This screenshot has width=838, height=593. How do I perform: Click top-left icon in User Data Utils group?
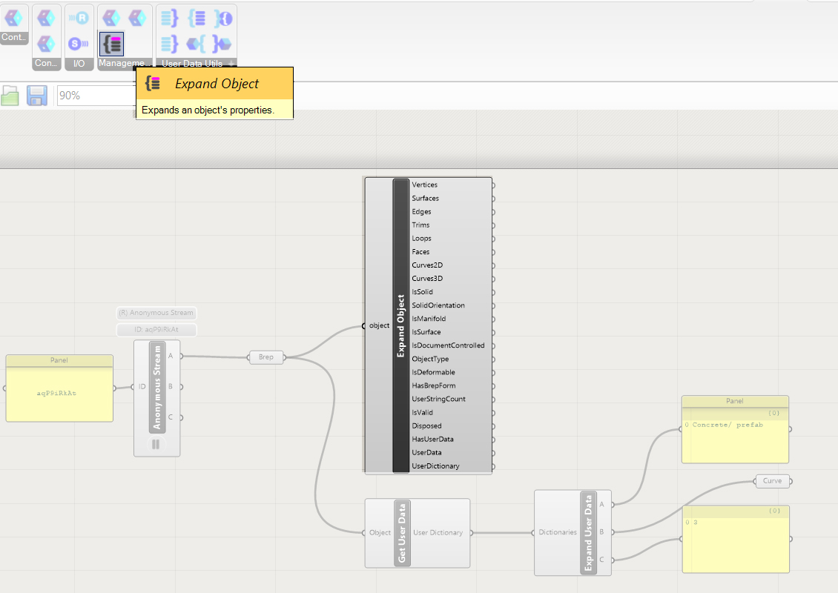coord(170,17)
